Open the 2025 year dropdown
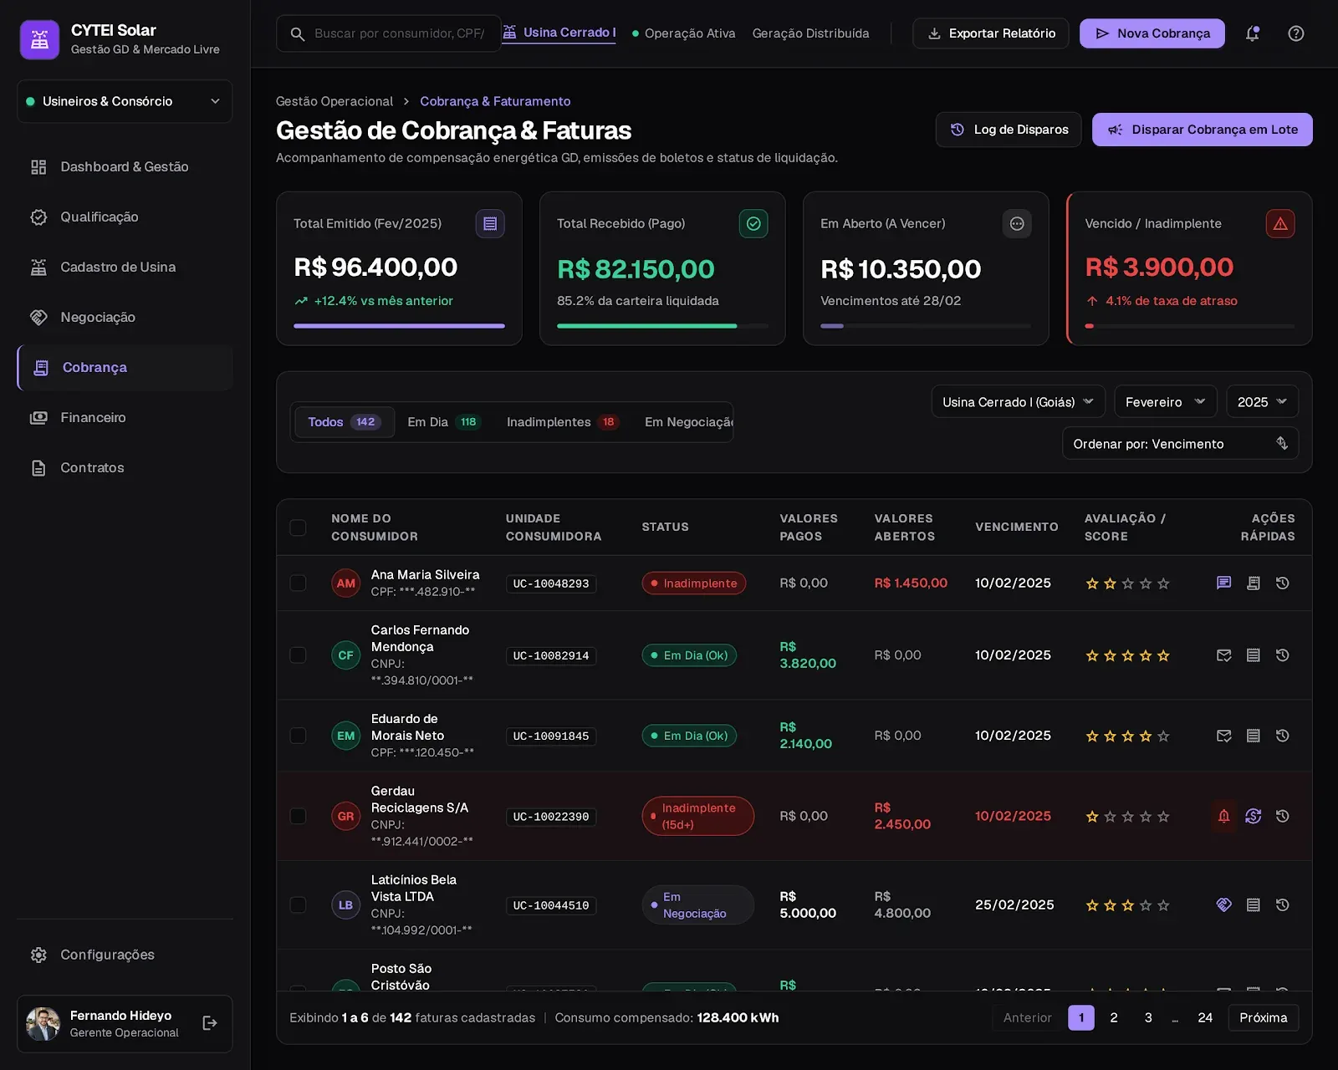This screenshot has height=1070, width=1338. (1262, 402)
